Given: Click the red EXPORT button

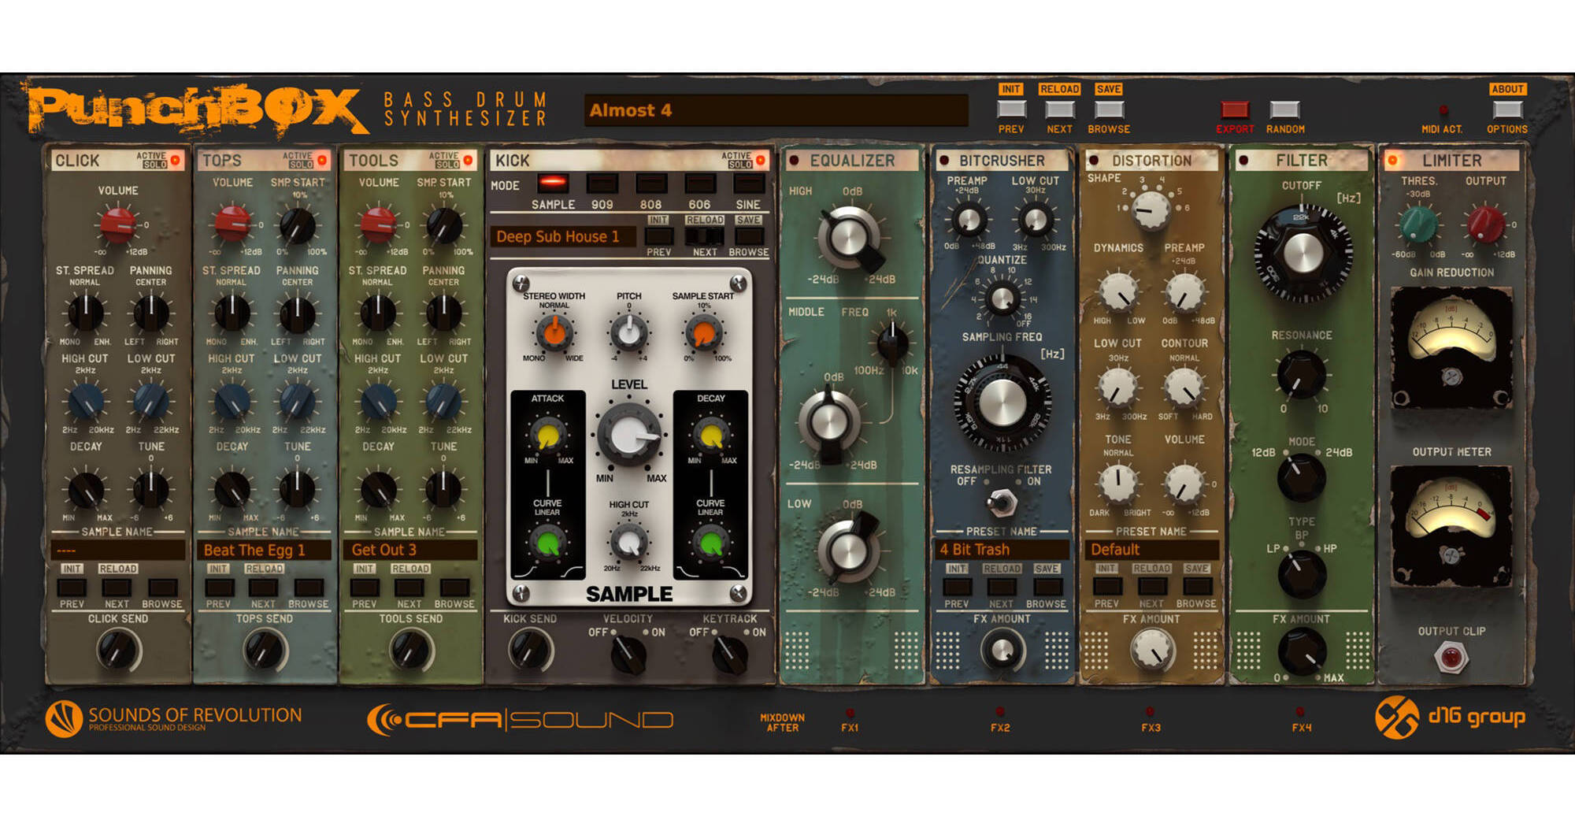Looking at the screenshot, I should (1234, 109).
